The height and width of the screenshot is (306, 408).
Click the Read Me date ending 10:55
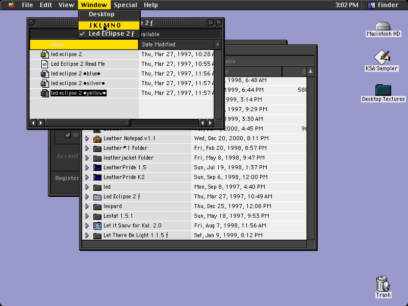point(177,64)
